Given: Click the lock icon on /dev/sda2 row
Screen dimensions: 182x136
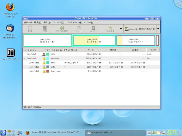Looking at the screenshot, I should click(44, 59).
